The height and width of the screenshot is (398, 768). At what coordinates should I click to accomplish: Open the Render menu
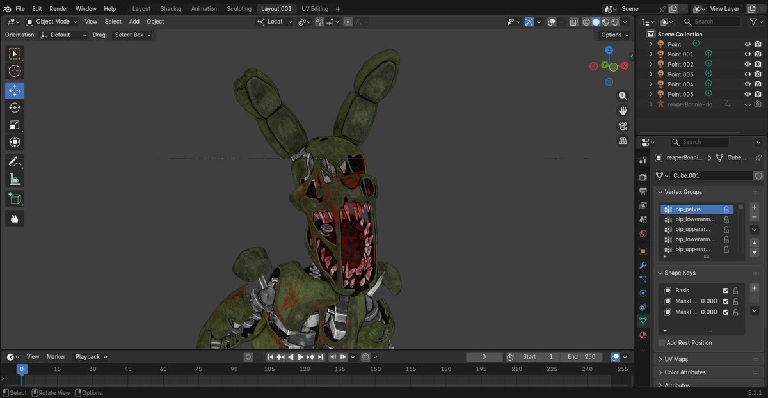point(59,9)
